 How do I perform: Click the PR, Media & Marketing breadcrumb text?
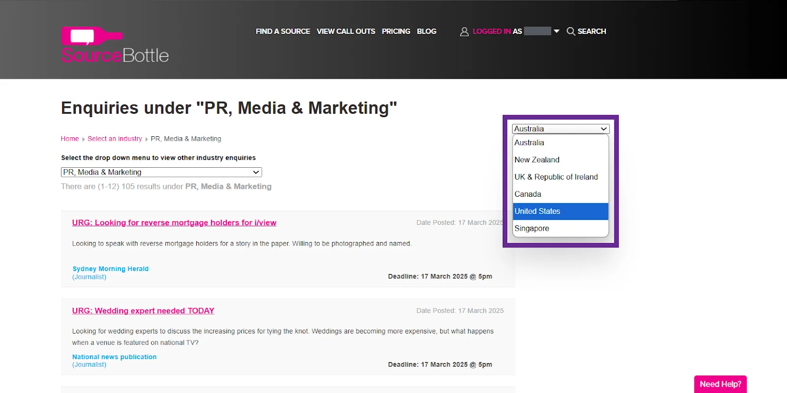pyautogui.click(x=186, y=139)
